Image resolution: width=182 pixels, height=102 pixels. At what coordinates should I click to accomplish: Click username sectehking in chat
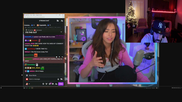tap(31, 49)
